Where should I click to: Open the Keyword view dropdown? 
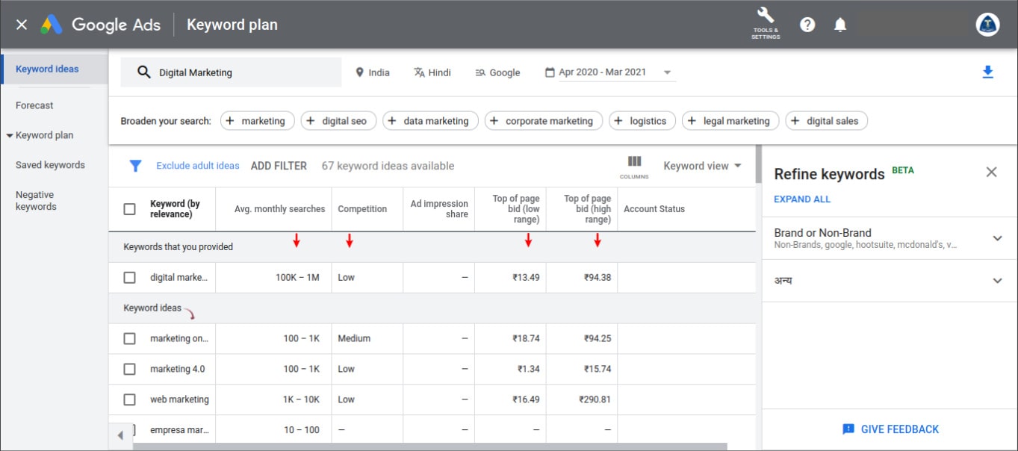coord(702,166)
